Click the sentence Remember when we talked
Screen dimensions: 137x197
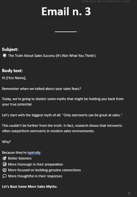point(41,89)
